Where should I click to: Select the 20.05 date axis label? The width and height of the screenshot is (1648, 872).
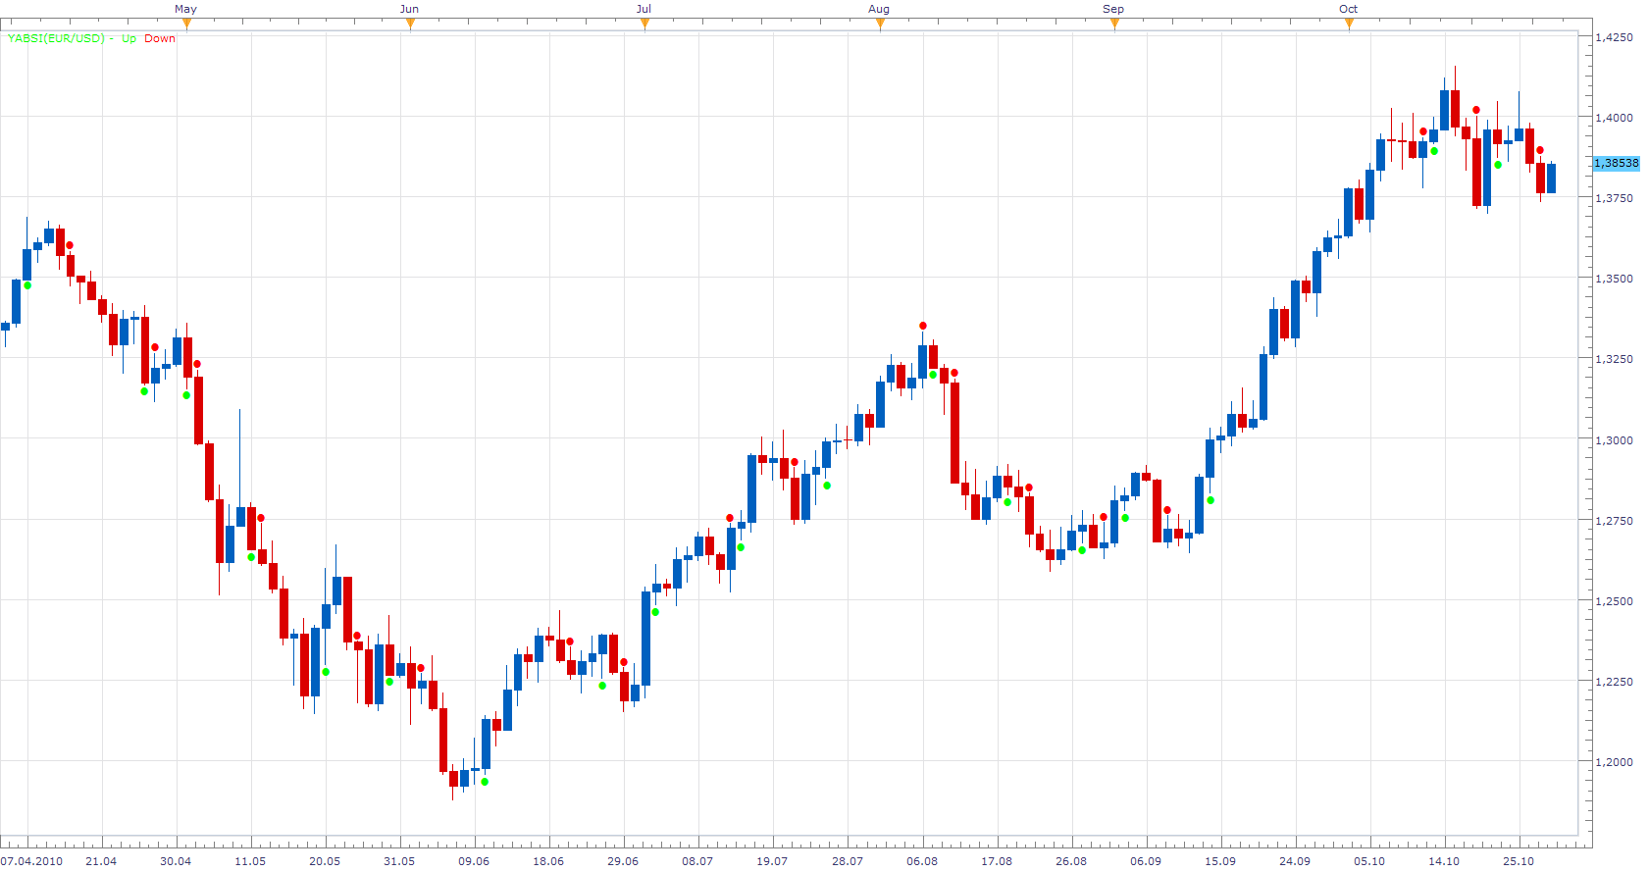(x=325, y=861)
